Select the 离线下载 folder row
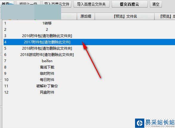 (89, 67)
